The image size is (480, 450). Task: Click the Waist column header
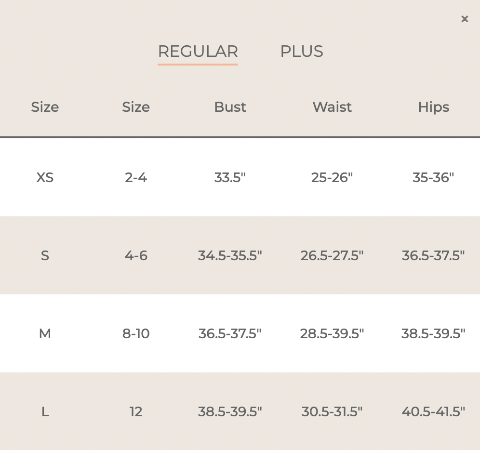[x=332, y=107]
